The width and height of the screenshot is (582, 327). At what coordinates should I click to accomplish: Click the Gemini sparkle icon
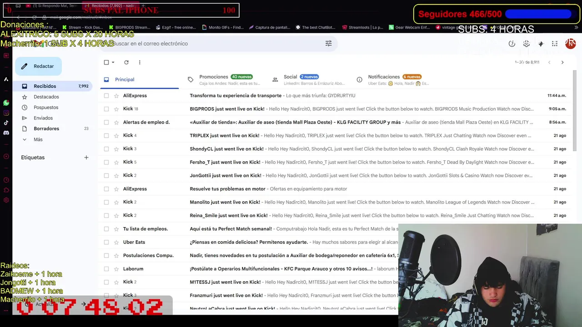(541, 44)
